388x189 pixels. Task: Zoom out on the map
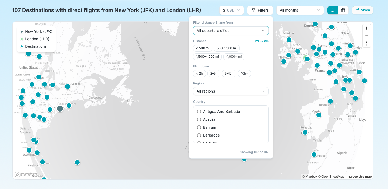click(367, 36)
